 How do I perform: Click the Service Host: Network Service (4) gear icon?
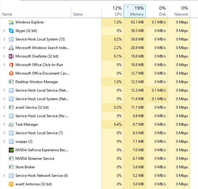11,176
